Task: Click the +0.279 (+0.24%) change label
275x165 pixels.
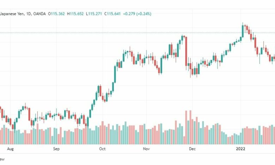Action: point(137,14)
